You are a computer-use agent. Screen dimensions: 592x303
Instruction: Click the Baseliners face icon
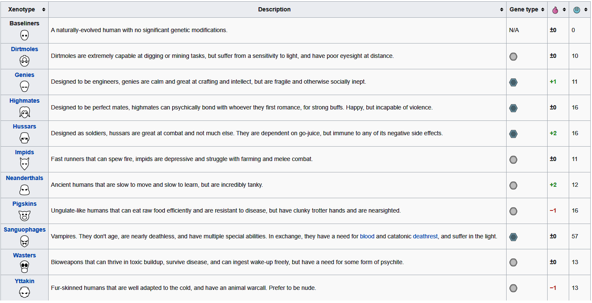[25, 35]
